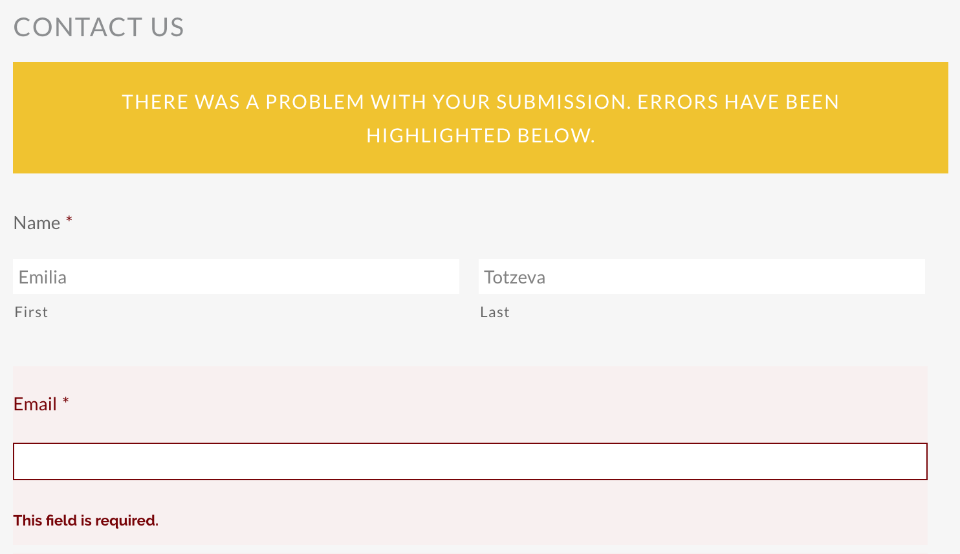The width and height of the screenshot is (960, 554).
Task: Click the text 'Totzeva' in last name
Action: (x=515, y=277)
